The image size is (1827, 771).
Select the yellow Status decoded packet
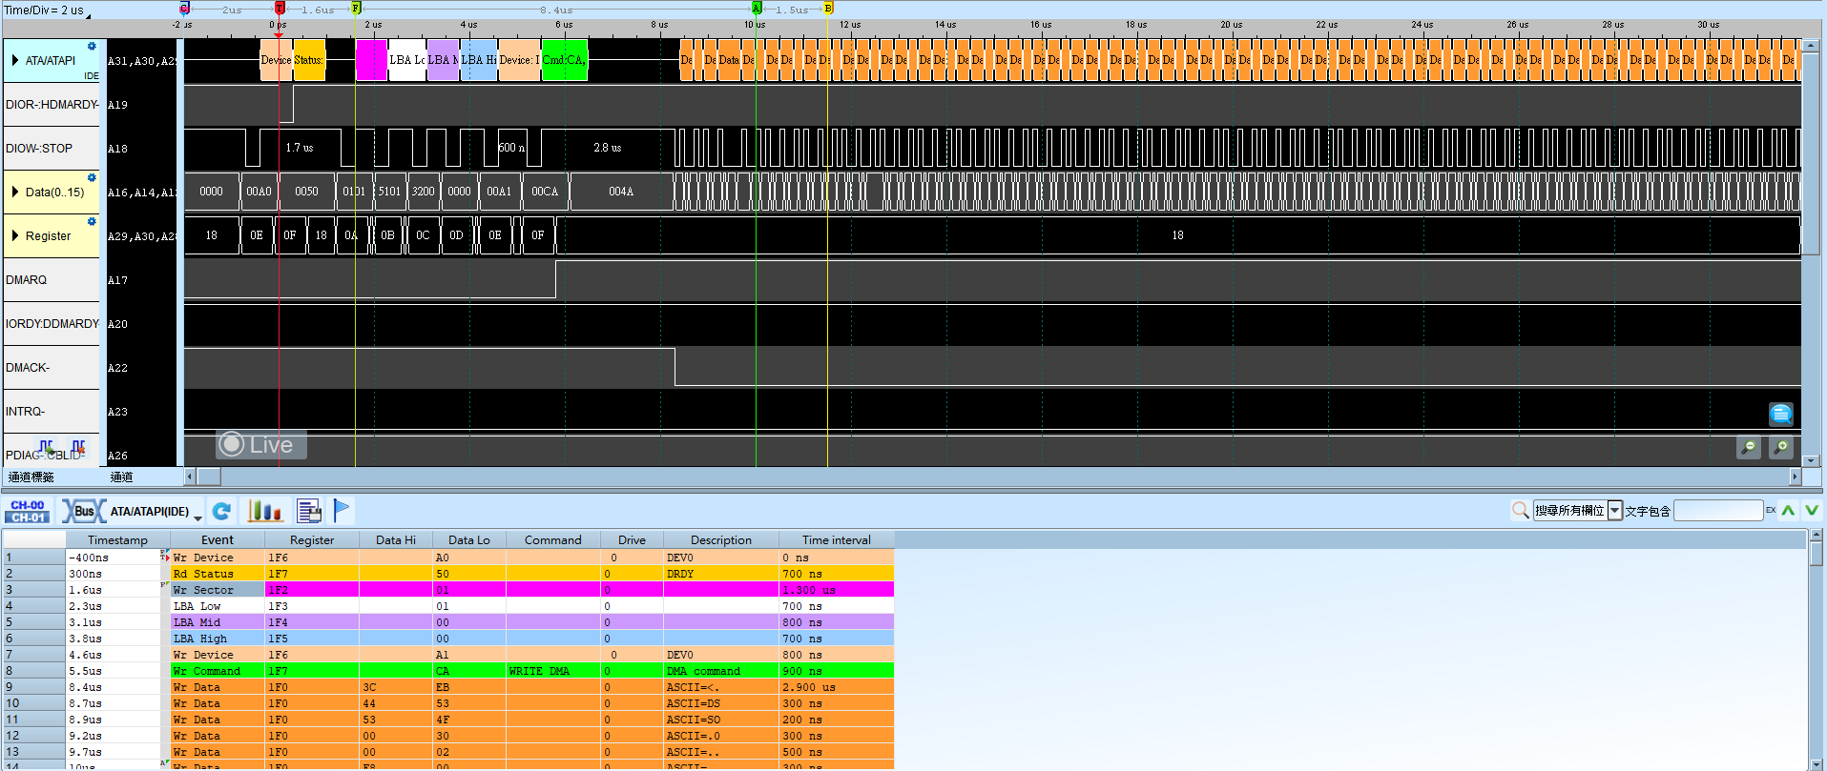[309, 60]
